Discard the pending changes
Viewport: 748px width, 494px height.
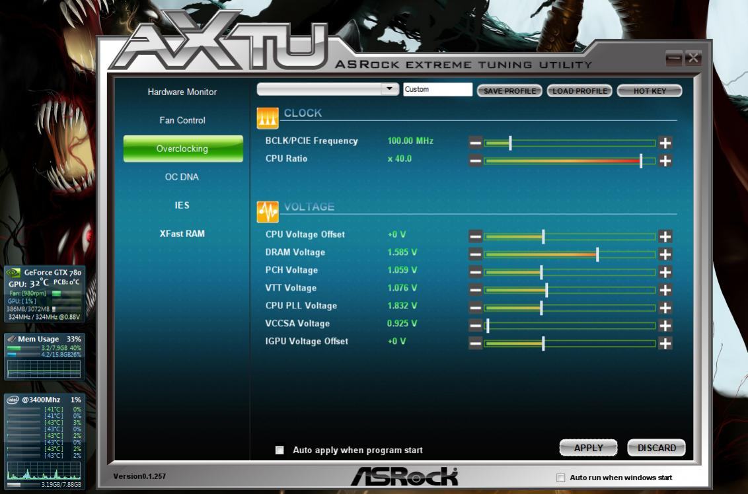(x=656, y=448)
